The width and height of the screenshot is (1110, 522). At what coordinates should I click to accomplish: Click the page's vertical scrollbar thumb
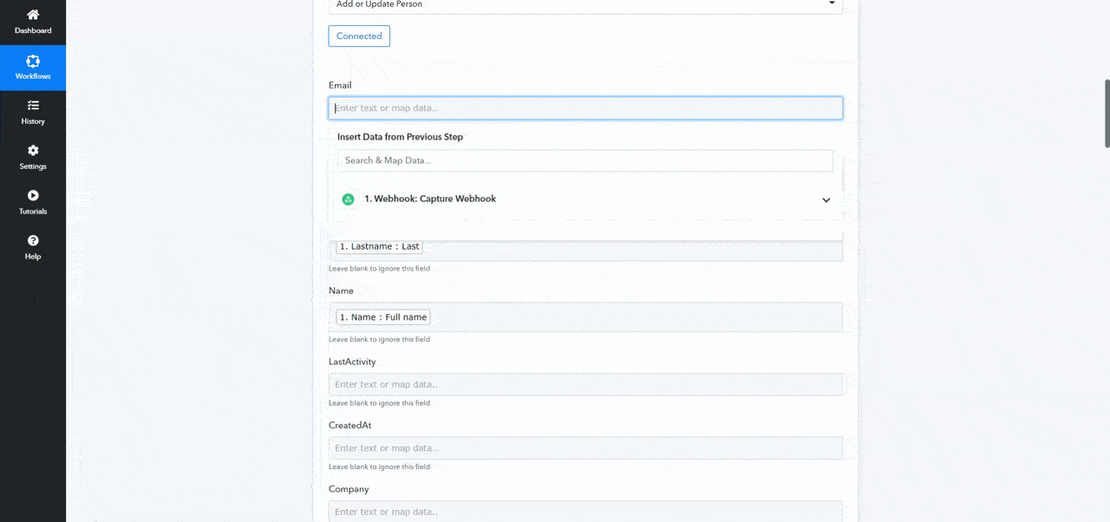(x=1107, y=113)
